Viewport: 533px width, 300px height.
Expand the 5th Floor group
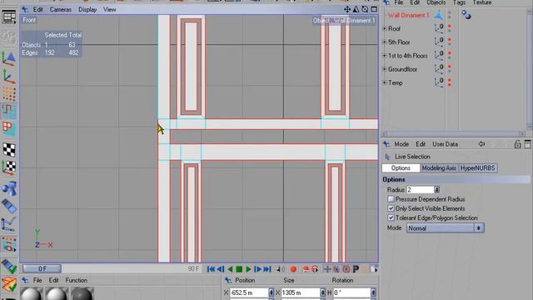[x=385, y=42]
